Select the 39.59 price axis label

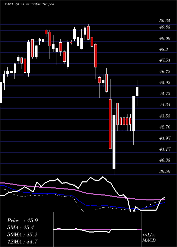pyautogui.click(x=164, y=171)
